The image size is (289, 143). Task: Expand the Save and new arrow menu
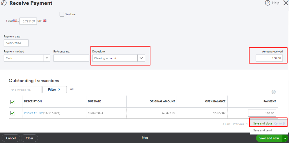tap(285, 138)
